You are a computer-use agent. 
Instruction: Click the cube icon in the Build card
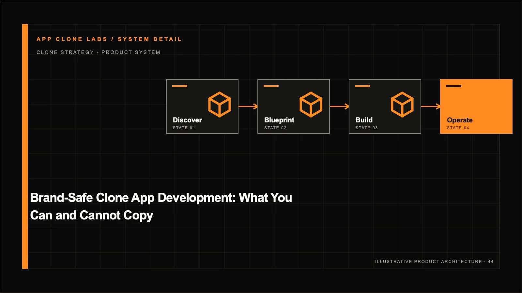(402, 105)
